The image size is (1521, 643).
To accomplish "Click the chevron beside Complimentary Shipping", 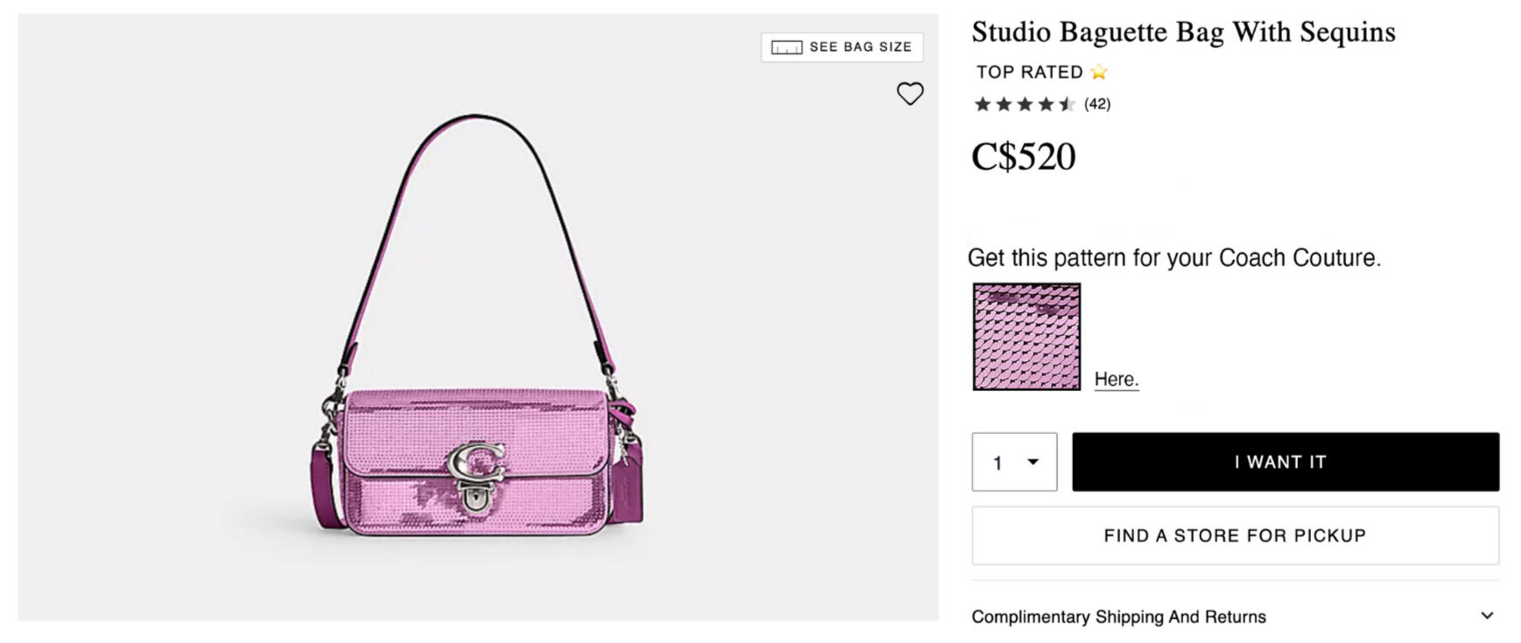I will [1487, 616].
